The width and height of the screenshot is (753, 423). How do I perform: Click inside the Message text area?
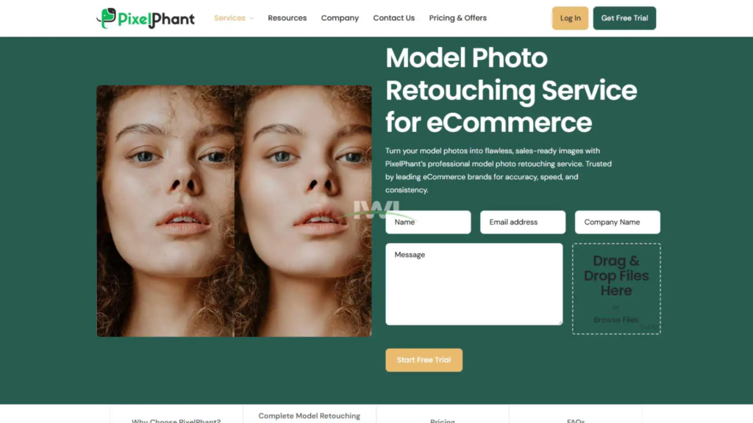tap(474, 284)
